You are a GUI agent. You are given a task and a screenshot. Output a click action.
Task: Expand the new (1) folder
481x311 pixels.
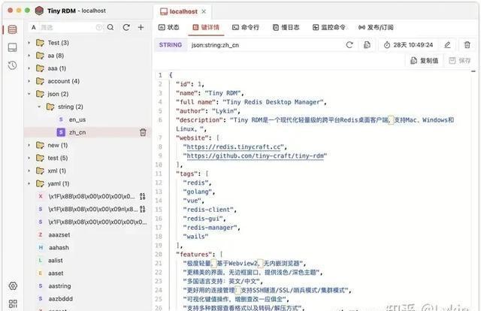[29, 145]
